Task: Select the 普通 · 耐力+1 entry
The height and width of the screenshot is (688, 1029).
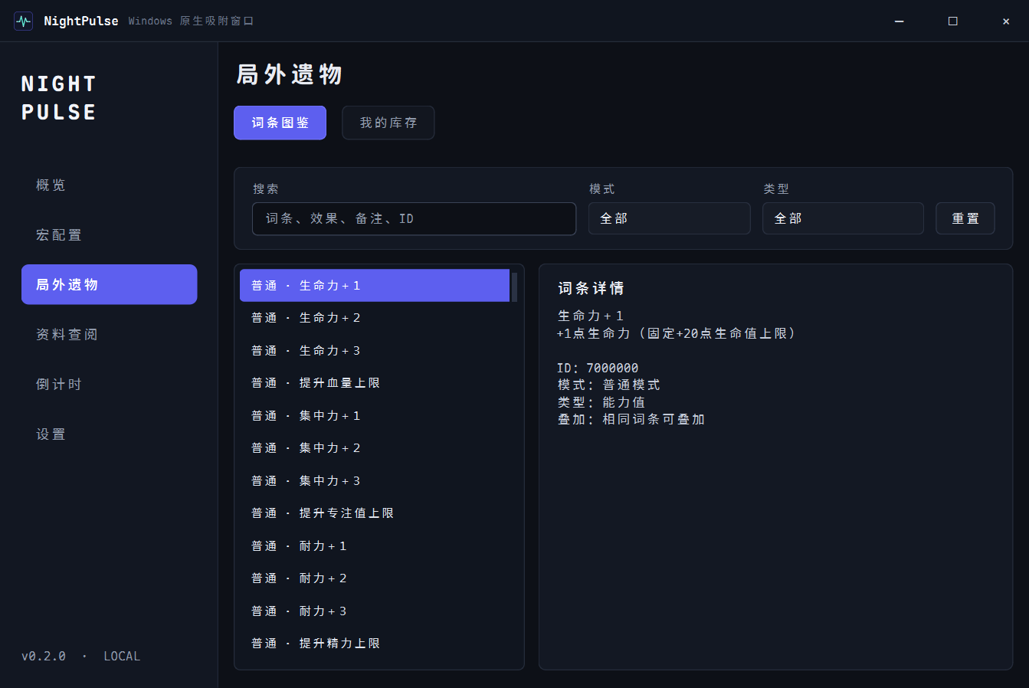Action: click(x=375, y=545)
